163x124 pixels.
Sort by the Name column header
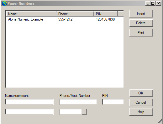pyautogui.click(x=31, y=14)
